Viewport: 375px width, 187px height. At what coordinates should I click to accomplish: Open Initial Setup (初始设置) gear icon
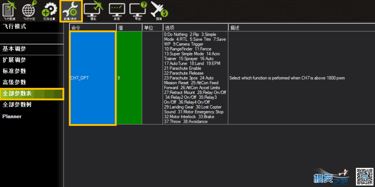pos(49,11)
